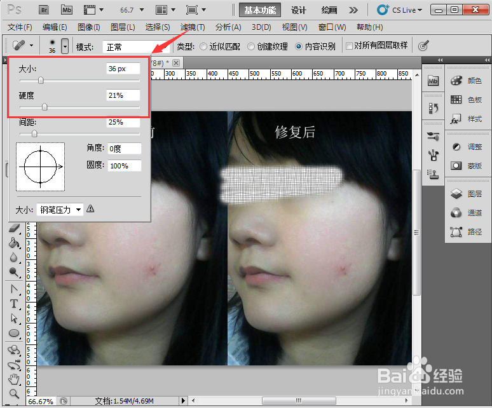The height and width of the screenshot is (408, 492).
Task: Open the 路径 (Paths) panel
Action: [467, 232]
